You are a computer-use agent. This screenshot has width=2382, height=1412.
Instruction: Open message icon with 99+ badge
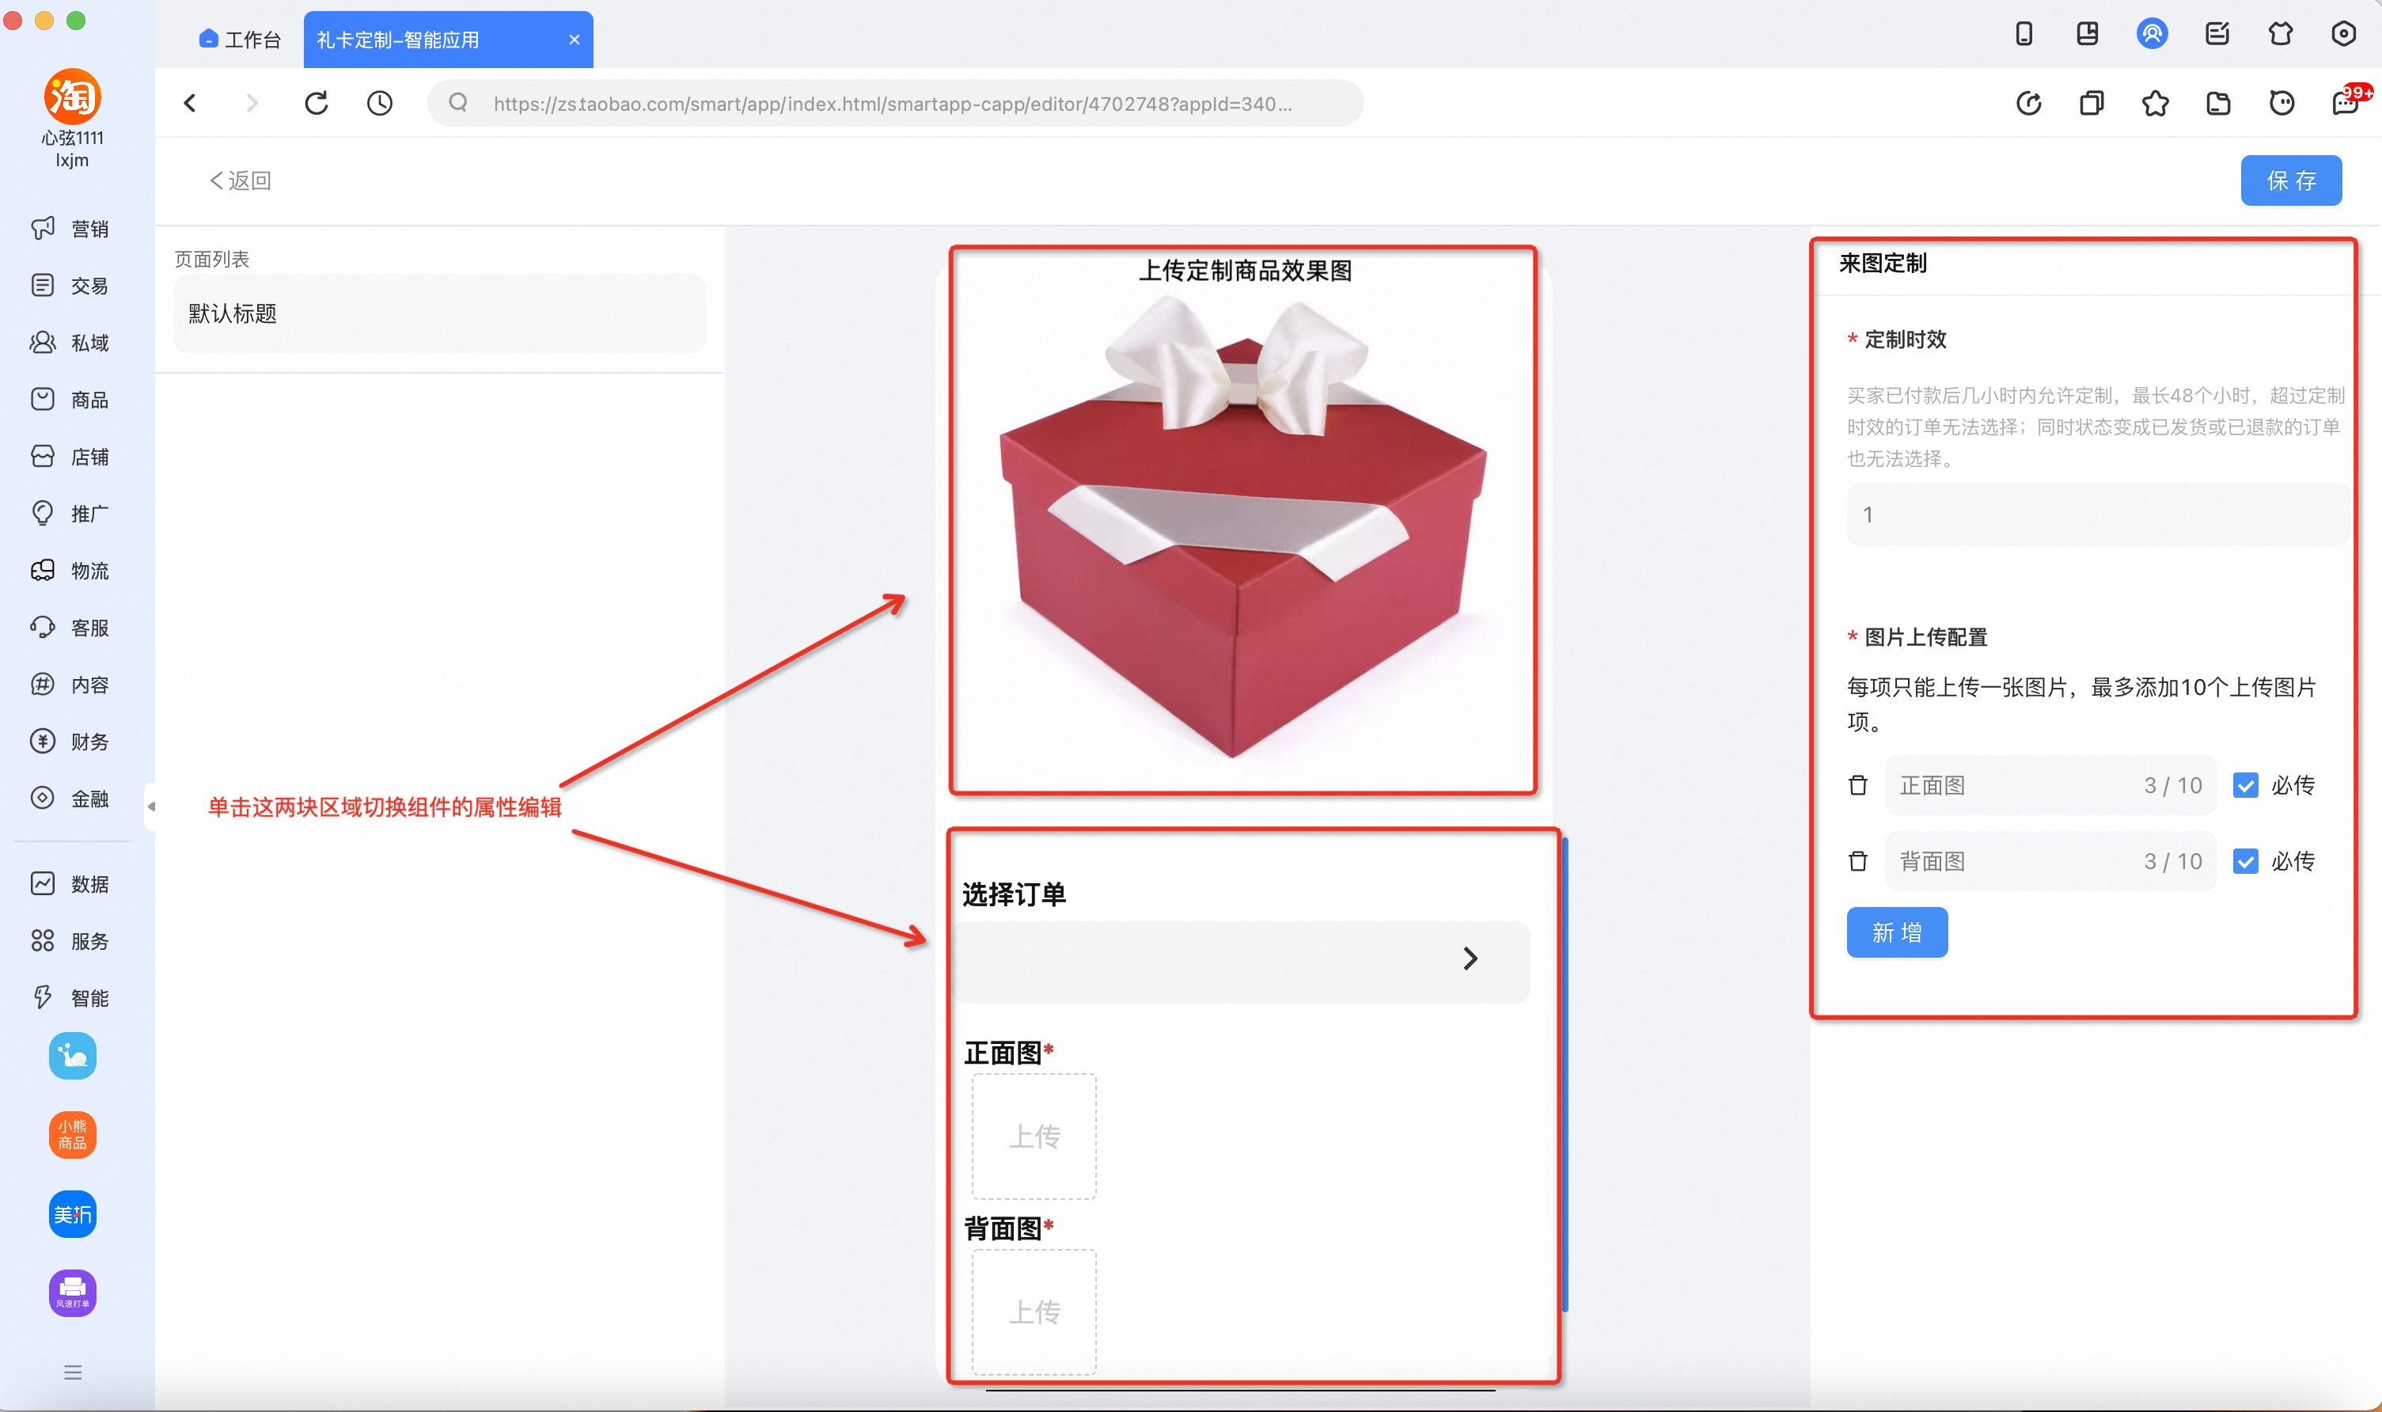pos(2345,103)
